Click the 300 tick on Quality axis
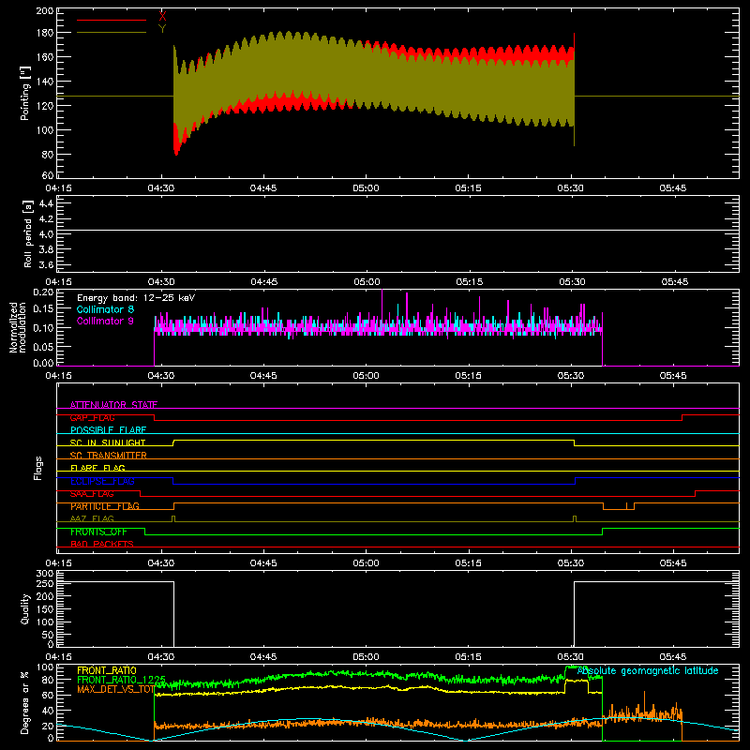 (45, 574)
